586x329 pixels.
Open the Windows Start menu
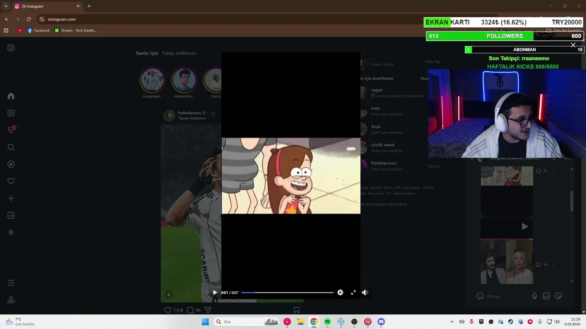pos(205,322)
